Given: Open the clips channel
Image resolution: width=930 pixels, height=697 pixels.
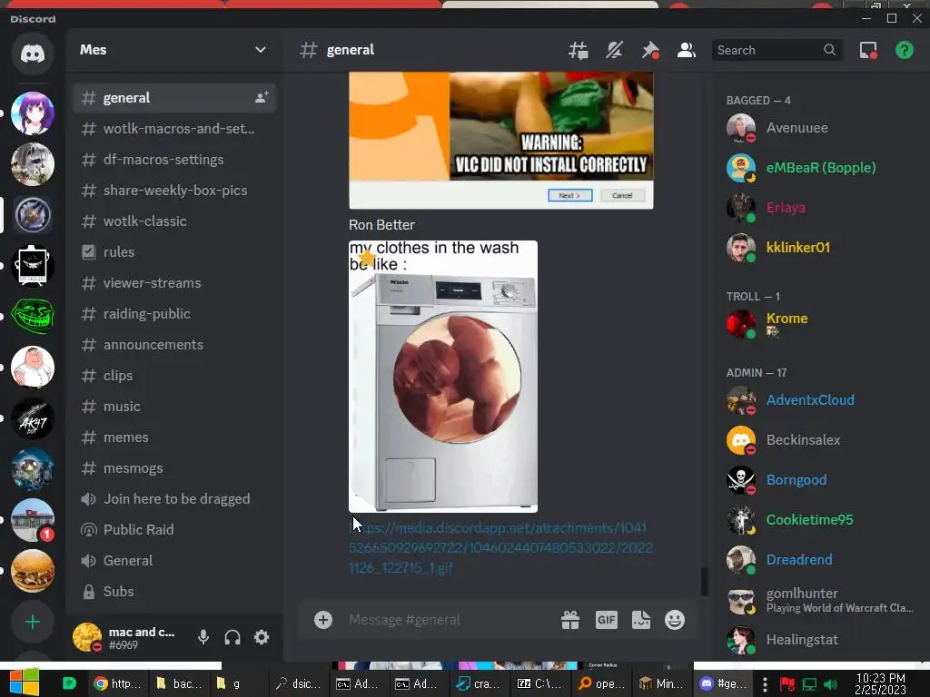Looking at the screenshot, I should click(x=174, y=375).
